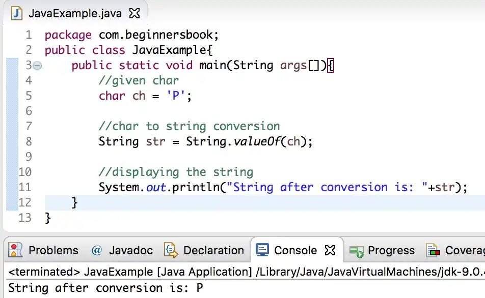Image resolution: width=485 pixels, height=298 pixels.
Task: Click the italic 'out' field on line 11
Action: pyautogui.click(x=156, y=188)
